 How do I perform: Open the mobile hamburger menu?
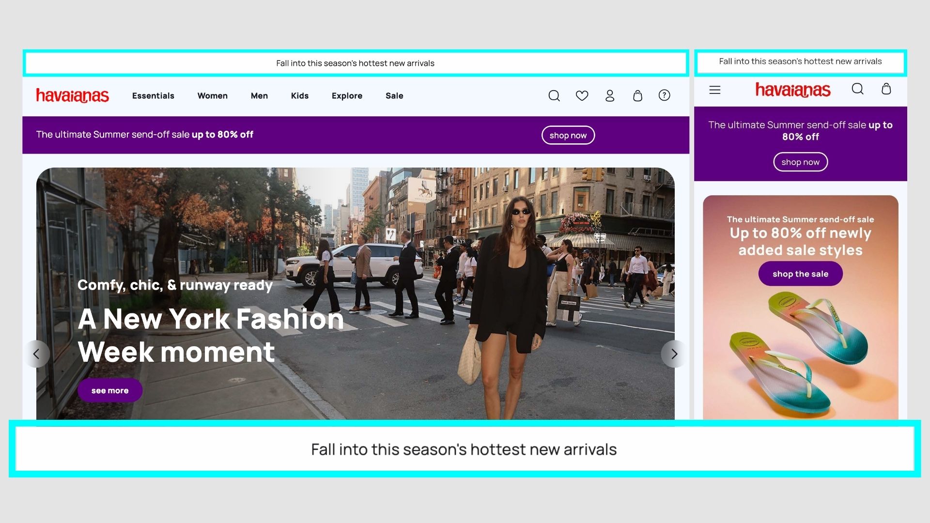(x=715, y=90)
